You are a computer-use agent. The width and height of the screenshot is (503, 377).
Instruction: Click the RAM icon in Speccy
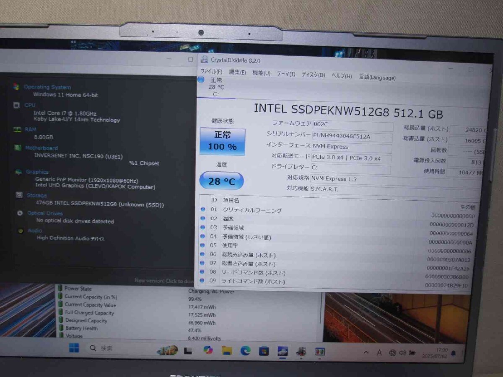tap(17, 130)
